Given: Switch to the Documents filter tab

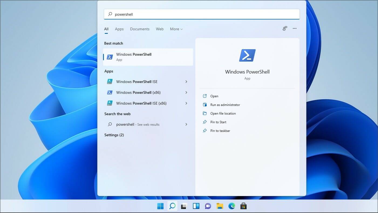Looking at the screenshot, I should (140, 29).
